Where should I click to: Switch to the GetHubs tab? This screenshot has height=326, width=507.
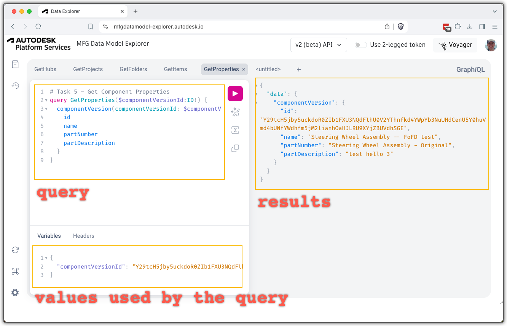(45, 69)
